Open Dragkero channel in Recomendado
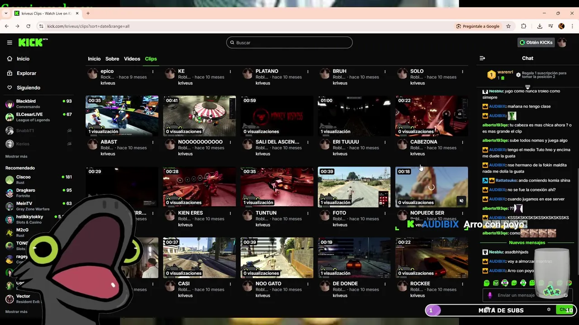Screen dimensions: 579x325 pyautogui.click(x=38, y=193)
